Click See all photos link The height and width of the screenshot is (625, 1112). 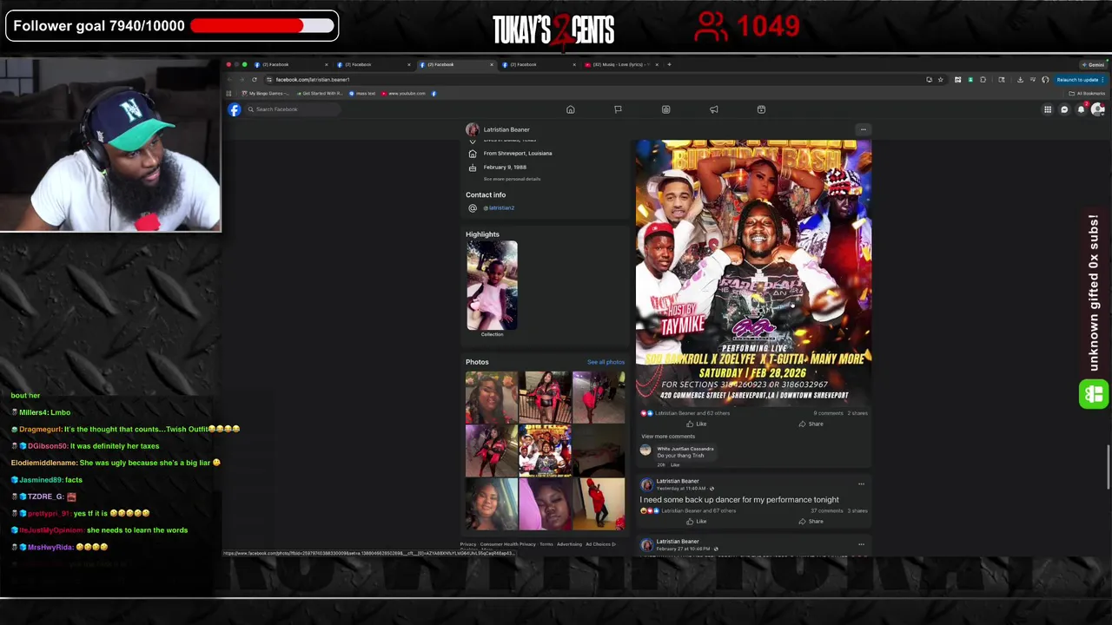pos(606,362)
